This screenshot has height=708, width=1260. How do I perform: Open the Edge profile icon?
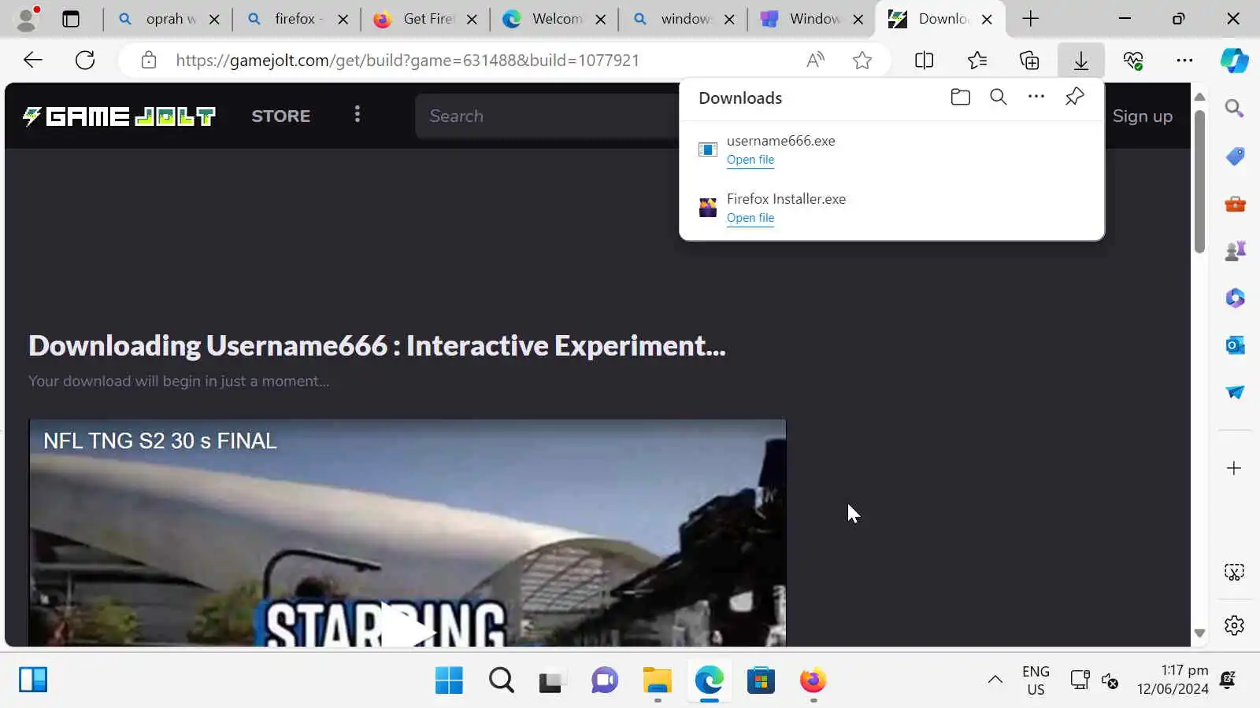point(27,19)
